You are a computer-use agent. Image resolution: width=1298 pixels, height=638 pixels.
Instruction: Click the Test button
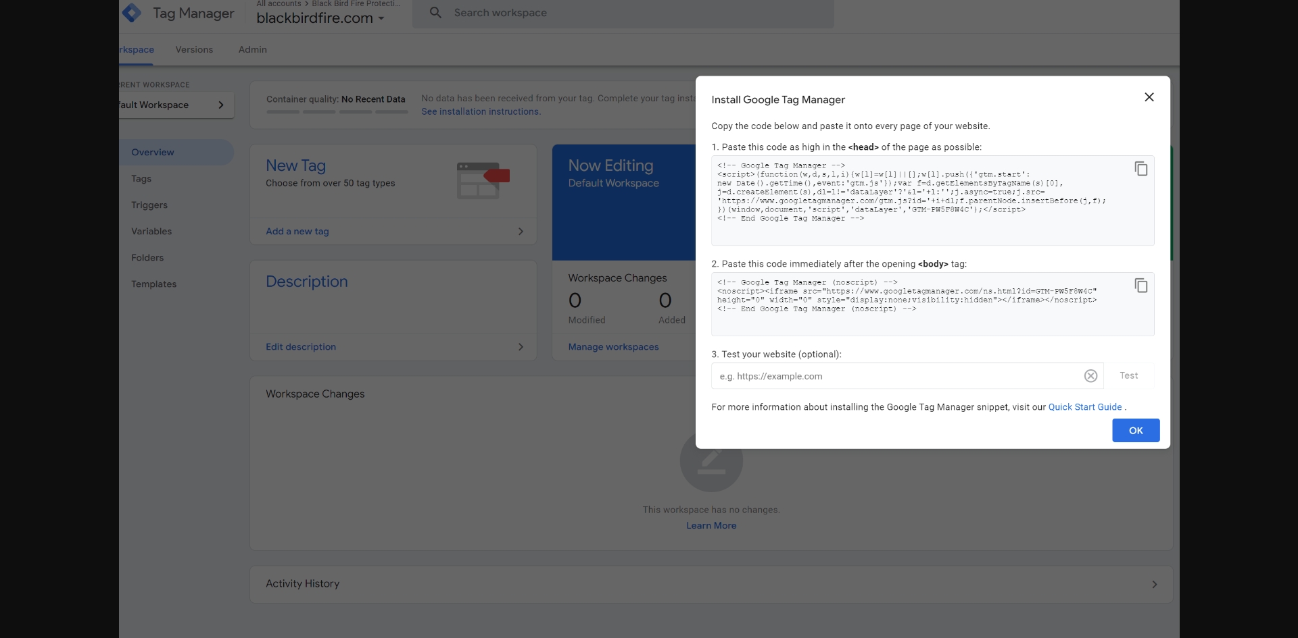(1128, 375)
